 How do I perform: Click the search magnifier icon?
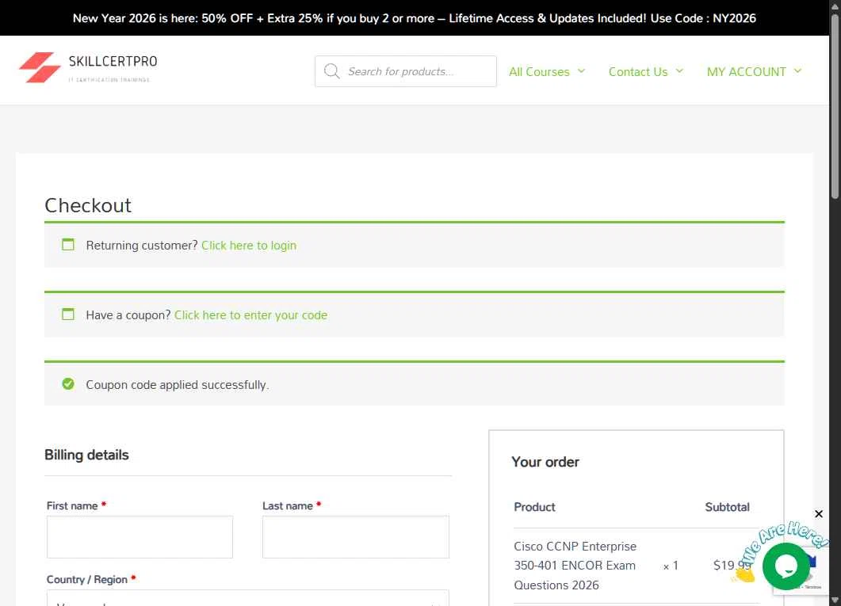click(x=332, y=71)
